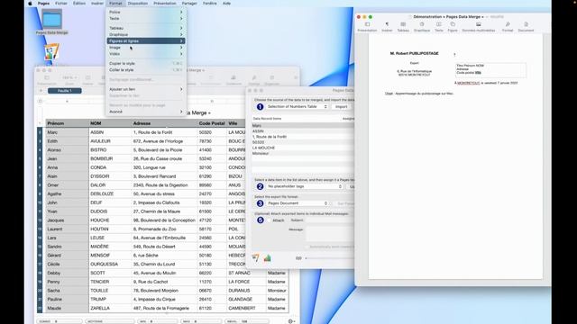Open the Image submenu in Format menu
Viewport: 577px width, 324px height.
click(146, 48)
